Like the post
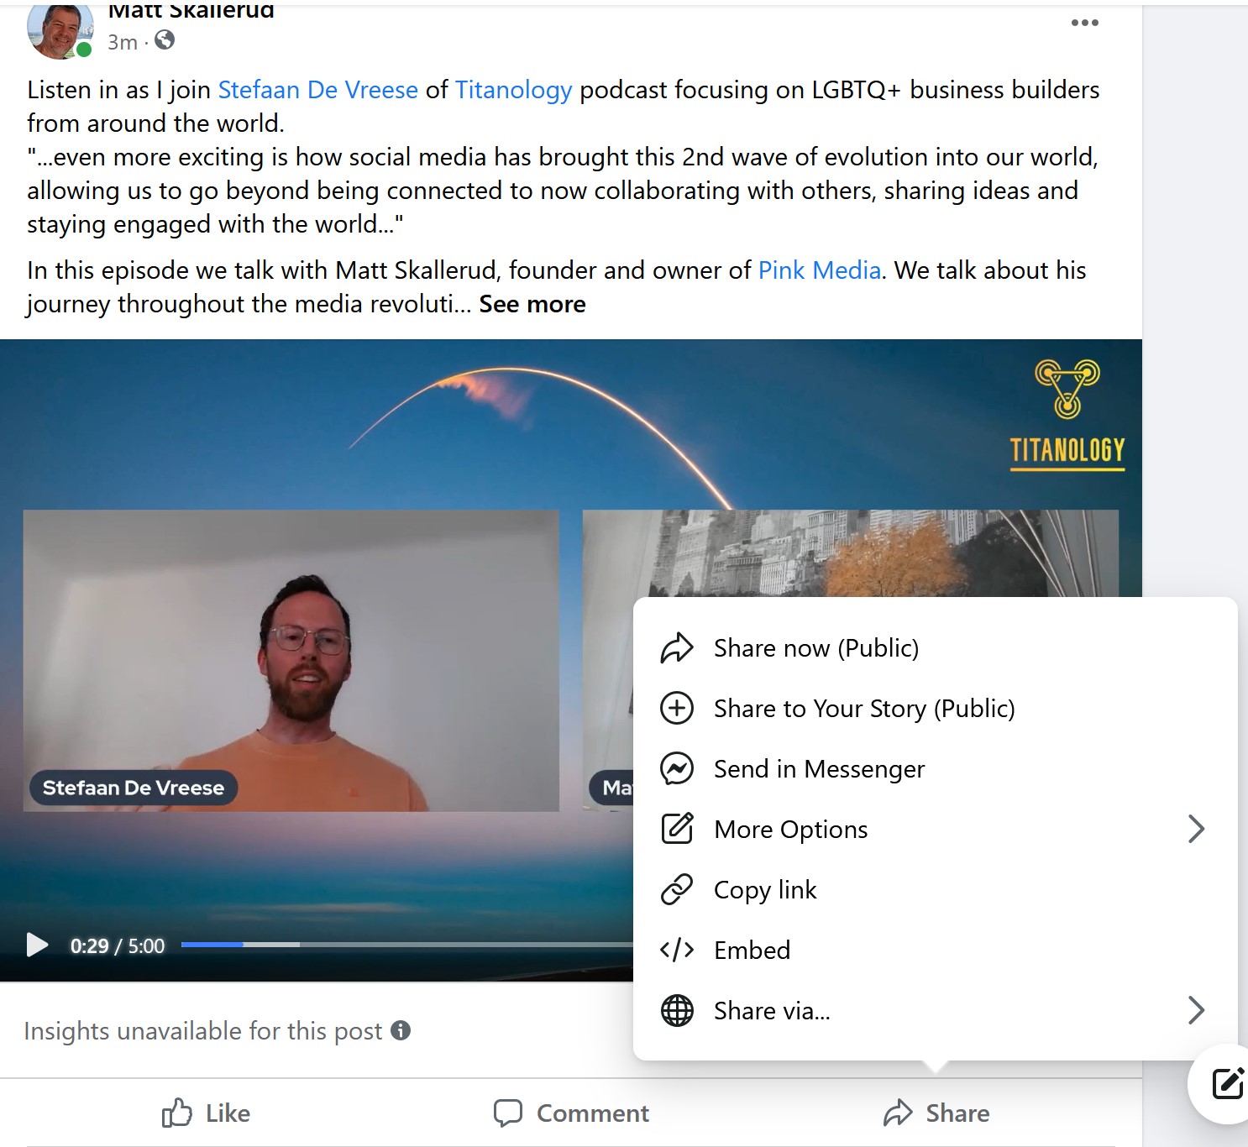This screenshot has height=1147, width=1248. 206,1113
